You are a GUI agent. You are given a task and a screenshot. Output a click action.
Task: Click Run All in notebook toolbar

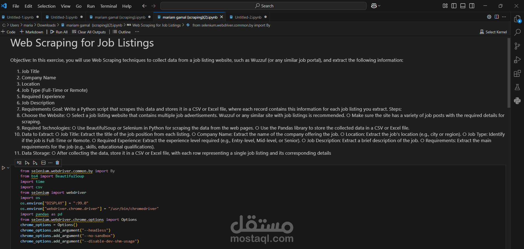tap(59, 32)
